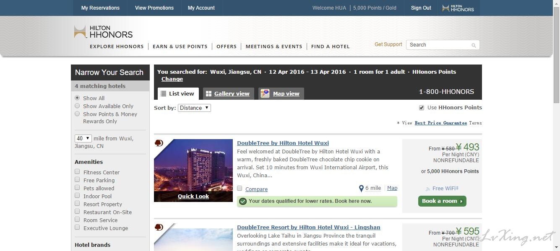Check the Resort Property filter

(x=77, y=203)
